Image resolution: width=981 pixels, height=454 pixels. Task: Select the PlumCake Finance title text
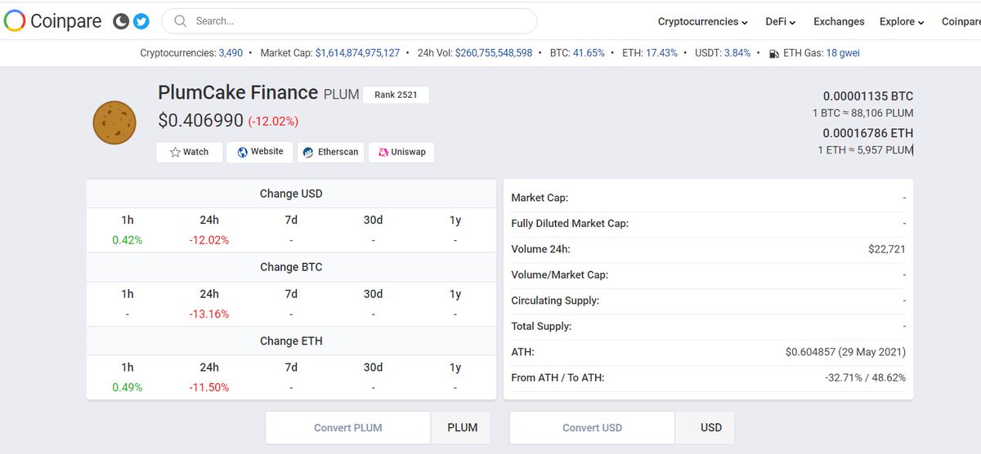pos(238,92)
